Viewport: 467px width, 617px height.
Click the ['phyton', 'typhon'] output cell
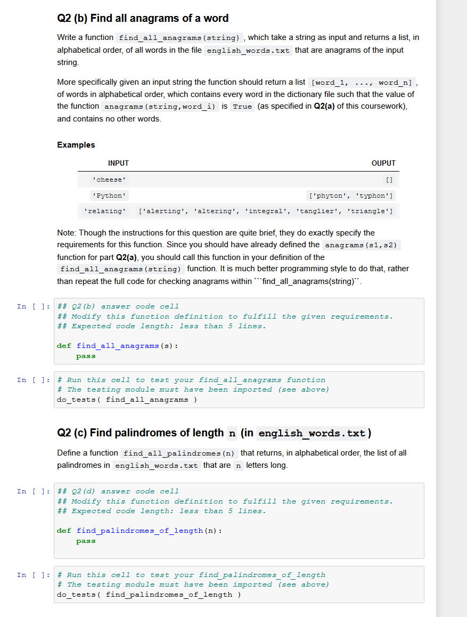click(x=350, y=196)
